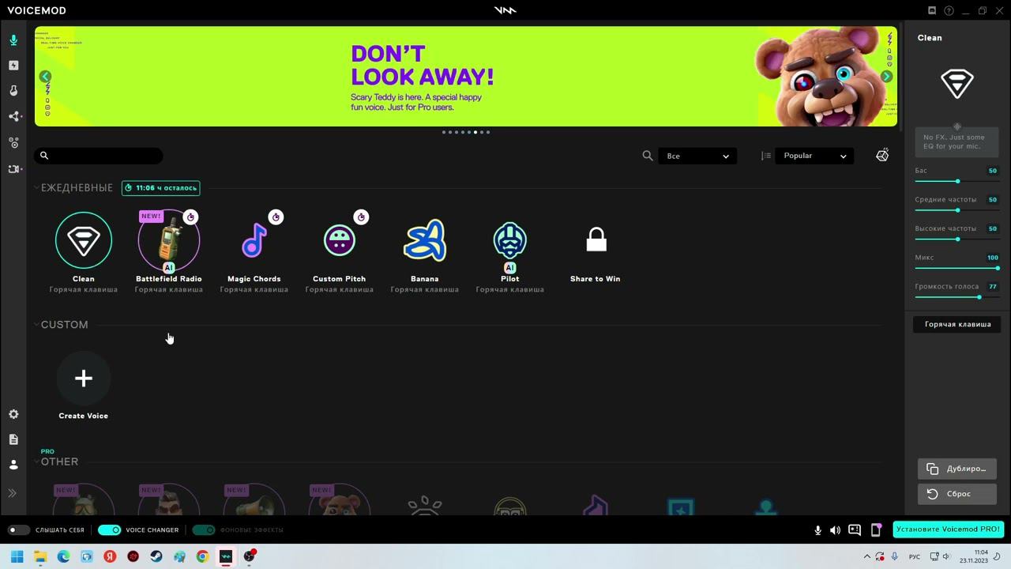Open the Voicebox microphone tab in sidebar

pyautogui.click(x=13, y=40)
